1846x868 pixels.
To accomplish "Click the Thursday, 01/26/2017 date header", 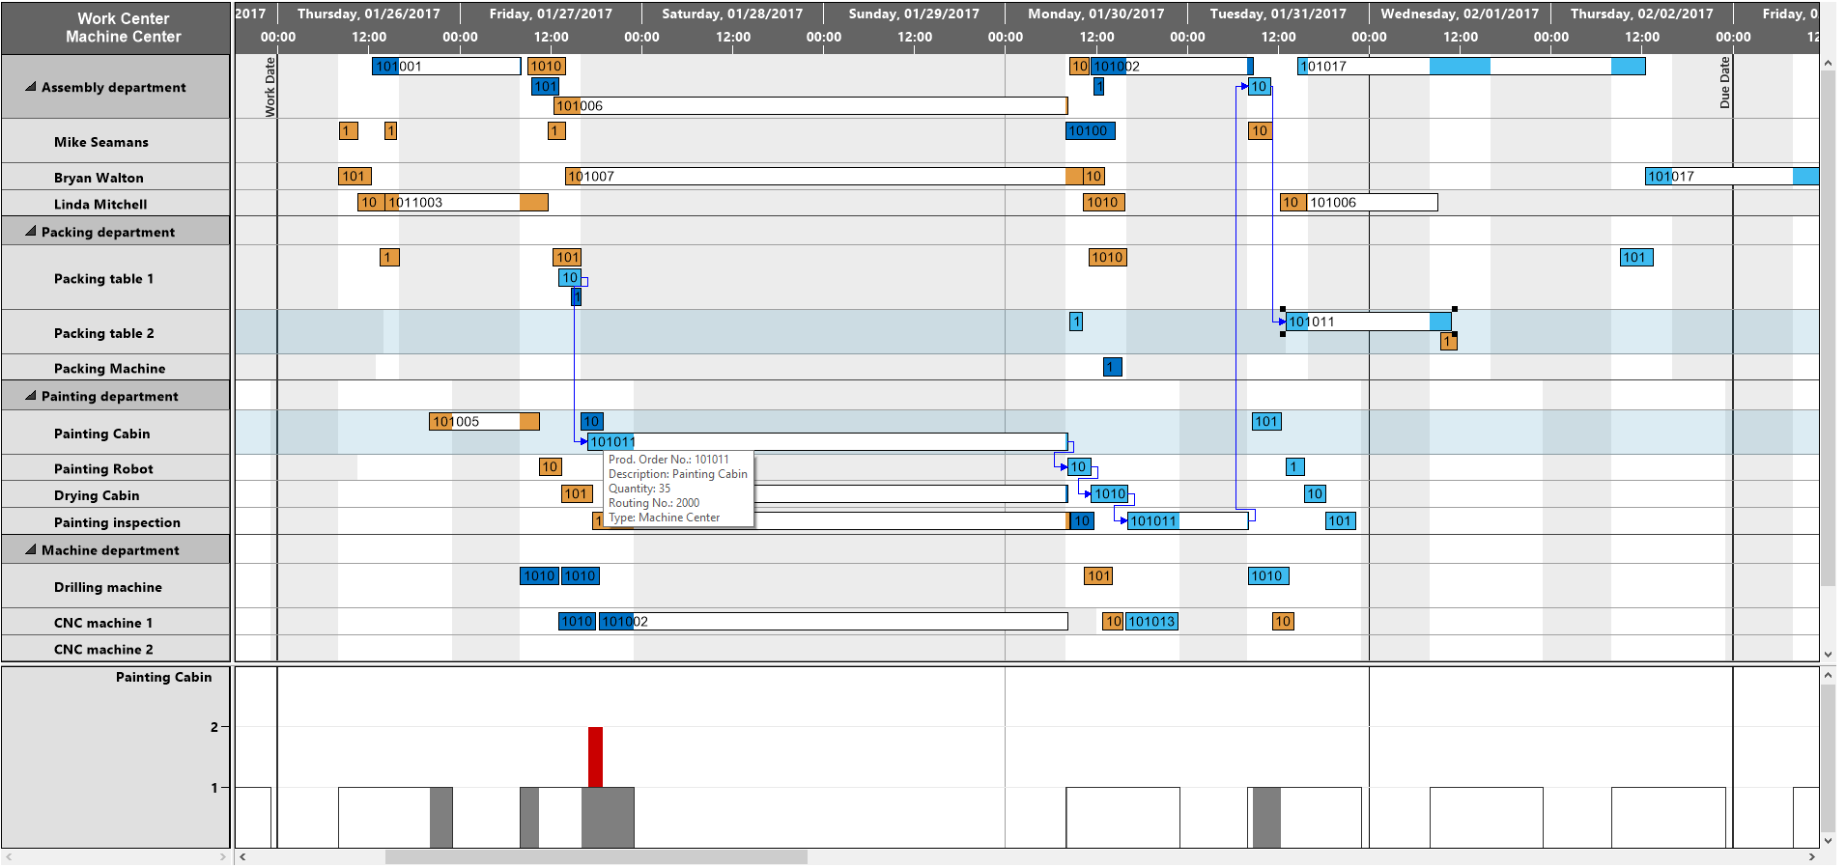I will (368, 14).
